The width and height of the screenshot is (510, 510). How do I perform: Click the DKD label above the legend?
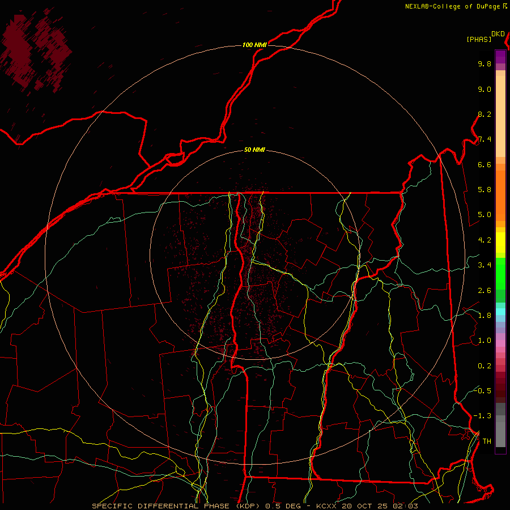[498, 34]
